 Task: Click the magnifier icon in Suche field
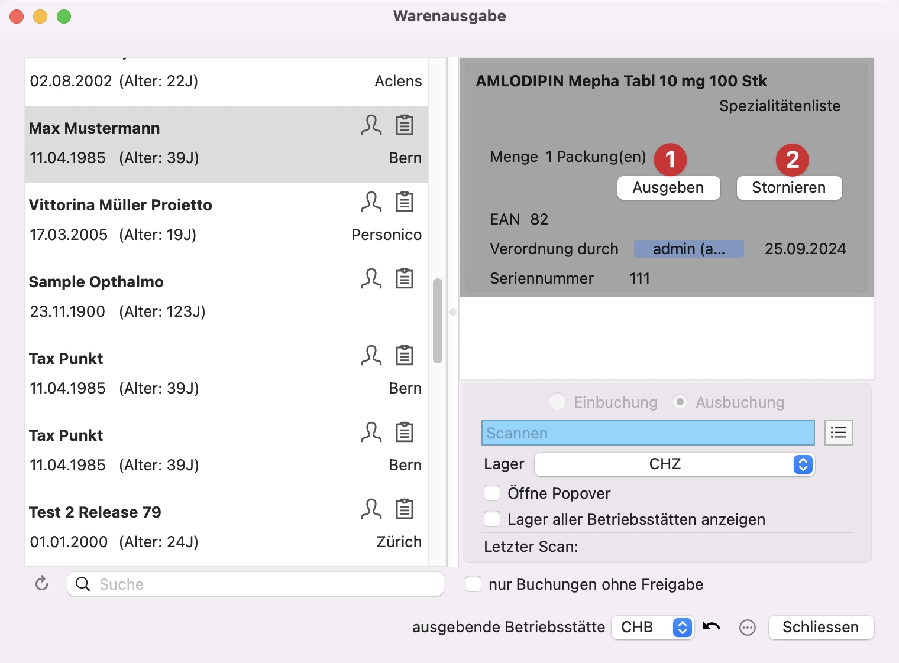83,584
